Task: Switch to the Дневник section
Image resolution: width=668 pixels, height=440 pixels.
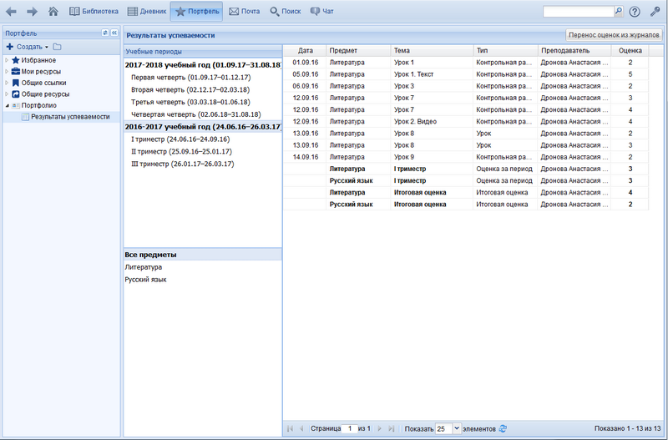Action: [146, 12]
